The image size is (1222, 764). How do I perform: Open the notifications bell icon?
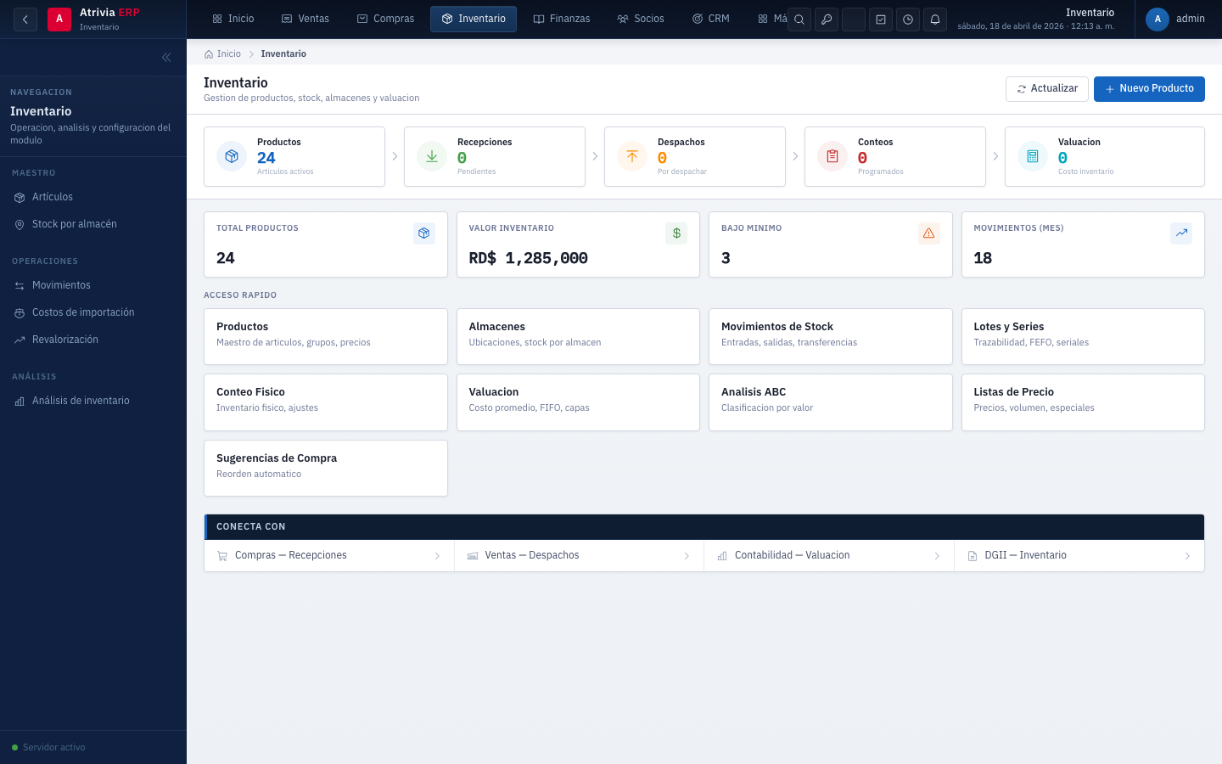[935, 20]
